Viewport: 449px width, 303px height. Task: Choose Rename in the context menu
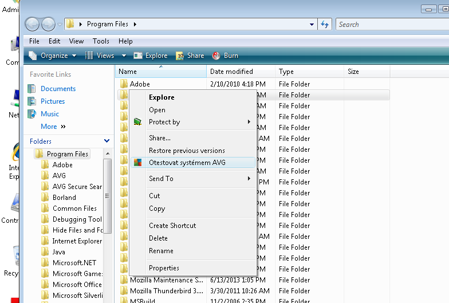pos(192,251)
